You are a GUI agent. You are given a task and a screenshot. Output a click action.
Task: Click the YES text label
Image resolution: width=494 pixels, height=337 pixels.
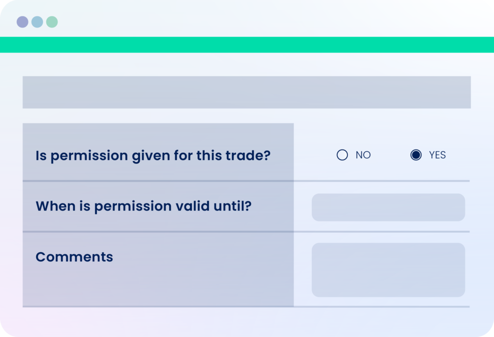coord(437,155)
